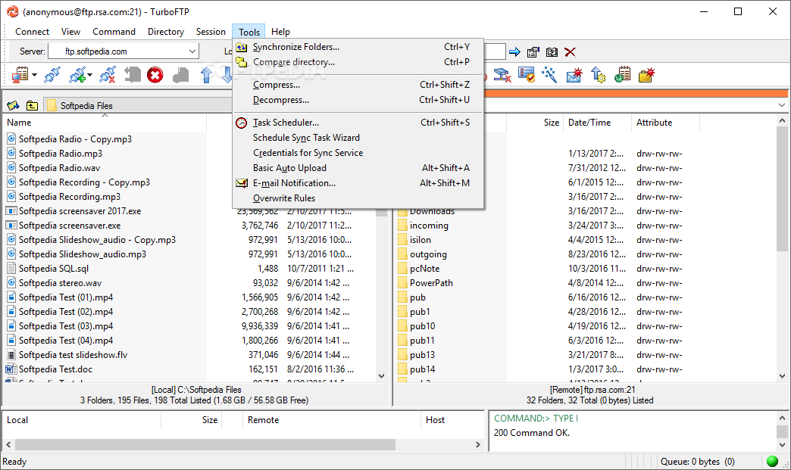This screenshot has width=791, height=470.
Task: Choose Credentials for Sync Service
Action: pyautogui.click(x=358, y=153)
